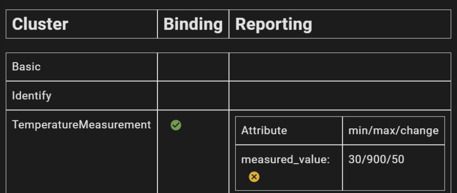Click the Cluster column header
Viewport: 457px width, 193px height.
tap(40, 24)
